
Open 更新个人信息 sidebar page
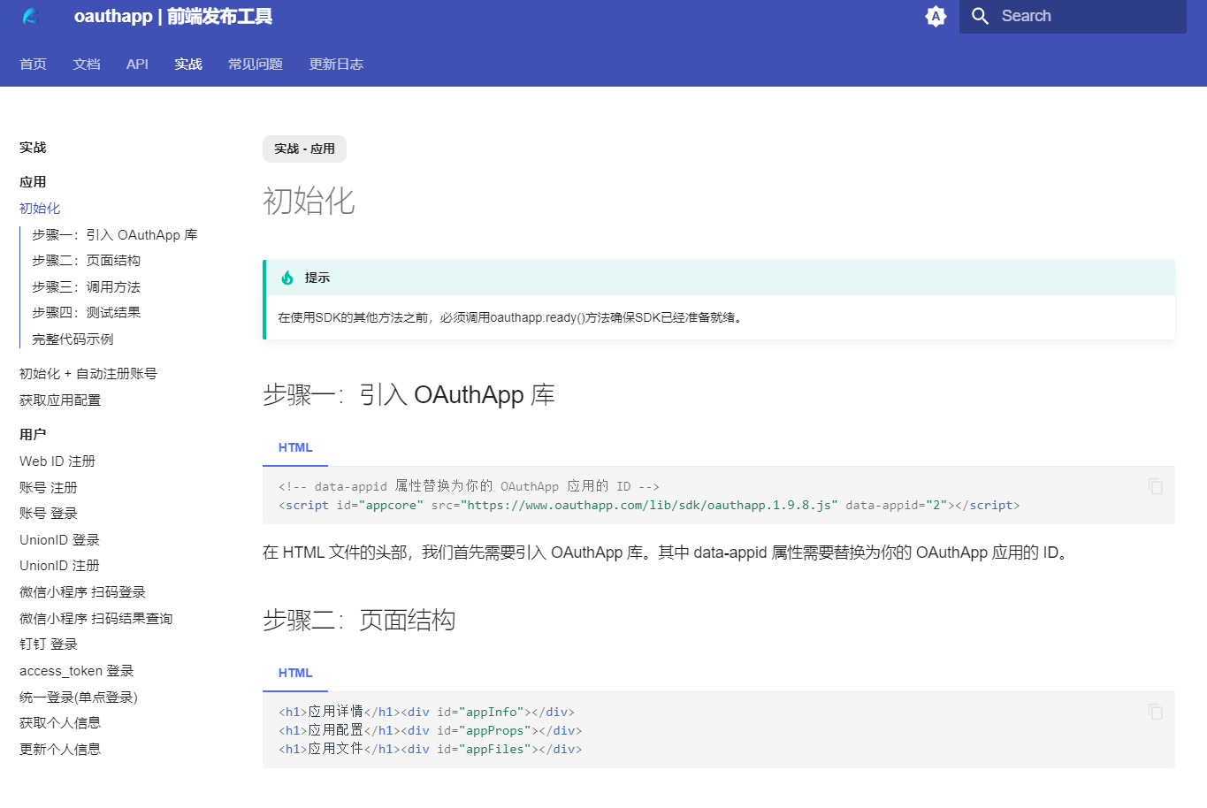pyautogui.click(x=60, y=750)
